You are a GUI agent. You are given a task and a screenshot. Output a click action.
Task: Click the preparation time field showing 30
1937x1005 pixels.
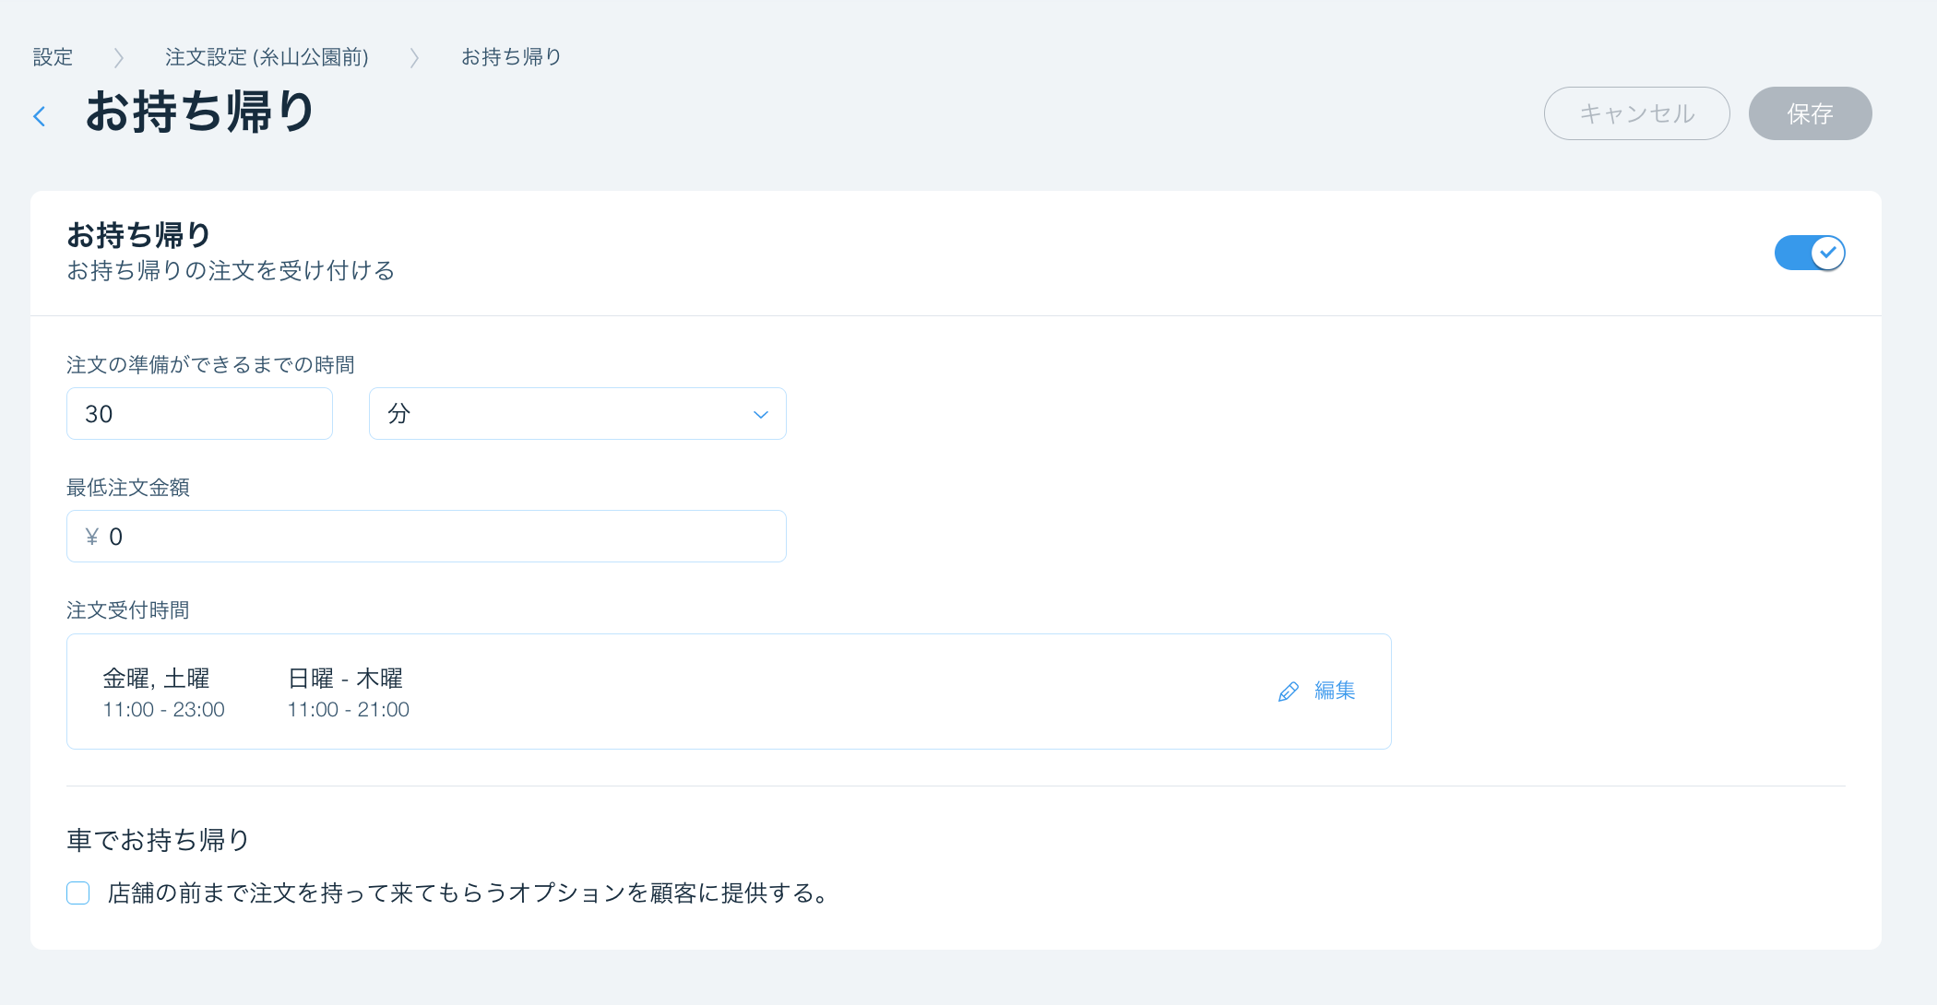[198, 413]
